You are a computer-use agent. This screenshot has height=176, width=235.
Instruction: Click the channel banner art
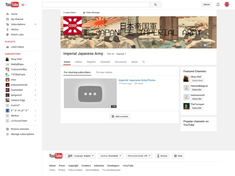pos(138,32)
